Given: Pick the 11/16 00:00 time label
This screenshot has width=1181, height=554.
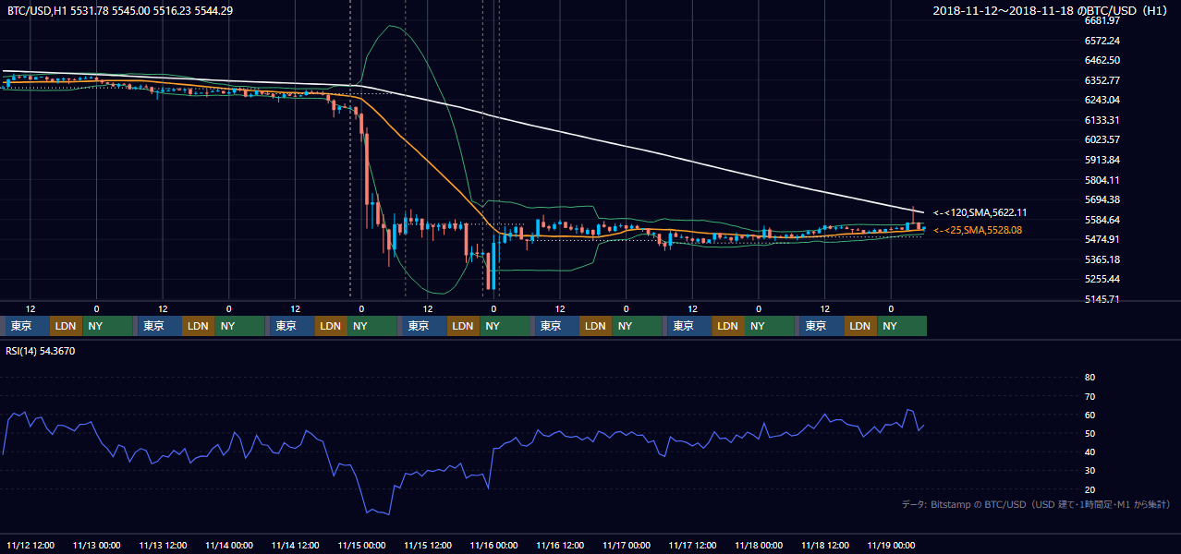Looking at the screenshot, I should click(493, 545).
